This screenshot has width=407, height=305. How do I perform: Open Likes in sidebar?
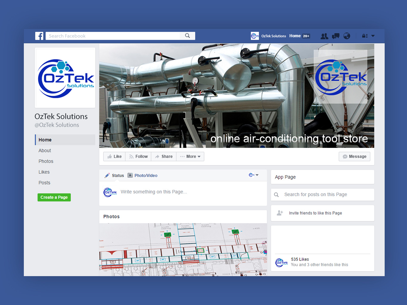pos(44,172)
